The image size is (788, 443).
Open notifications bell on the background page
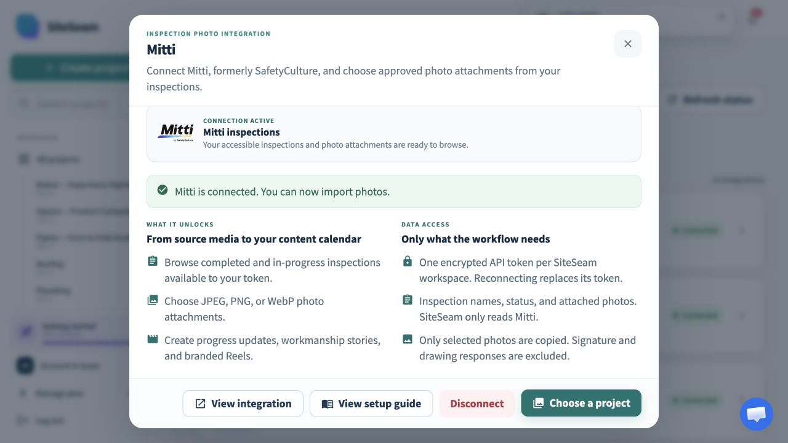[x=753, y=17]
